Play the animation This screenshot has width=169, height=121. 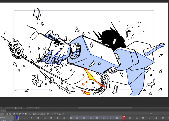pos(20,114)
